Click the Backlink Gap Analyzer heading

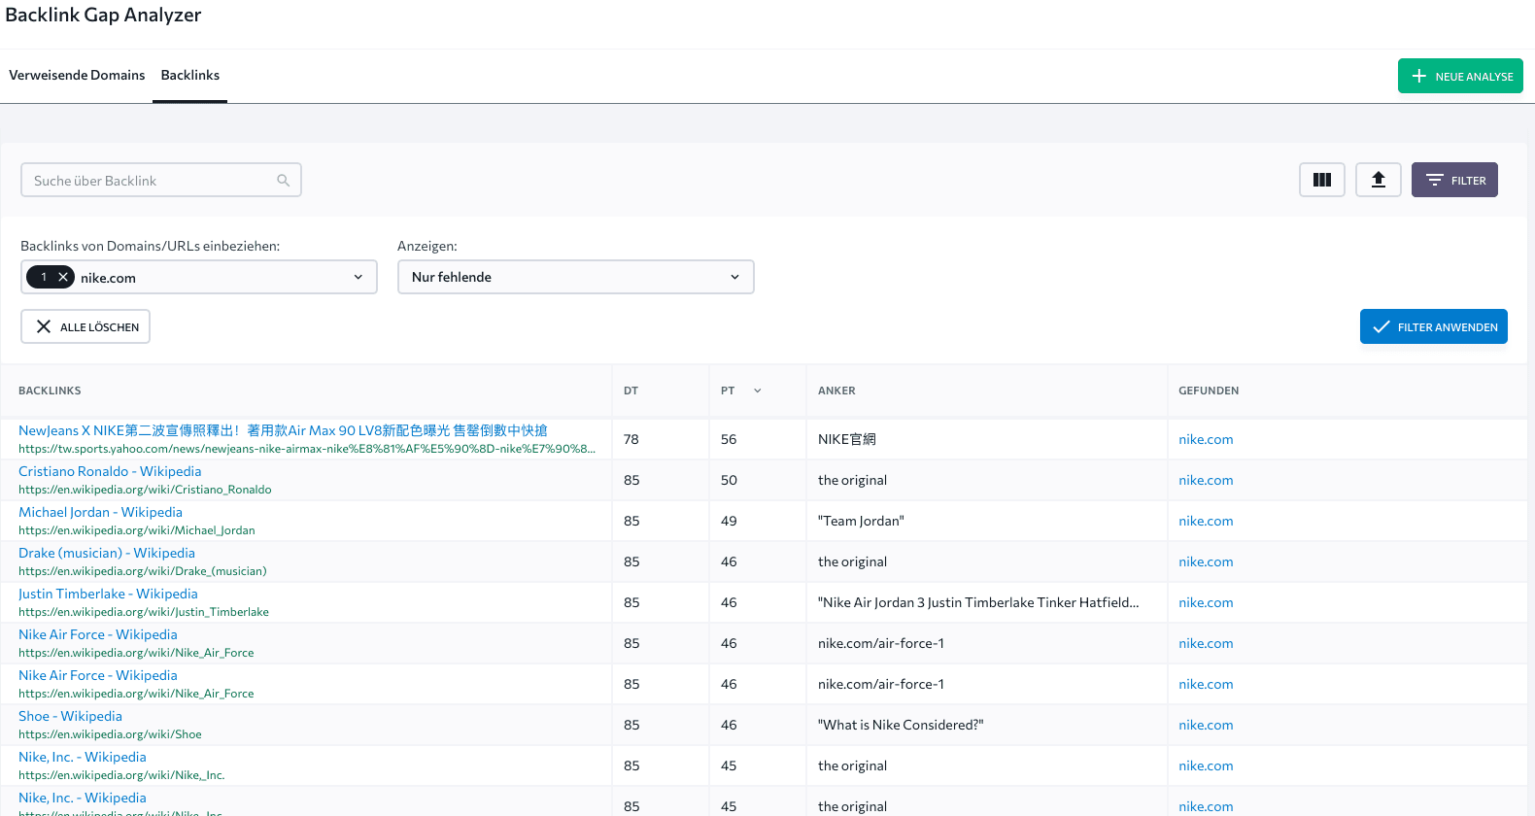[x=103, y=15]
